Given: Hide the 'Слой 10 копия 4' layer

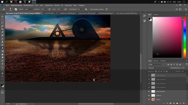Looking at the screenshot, I should coord(149,79).
